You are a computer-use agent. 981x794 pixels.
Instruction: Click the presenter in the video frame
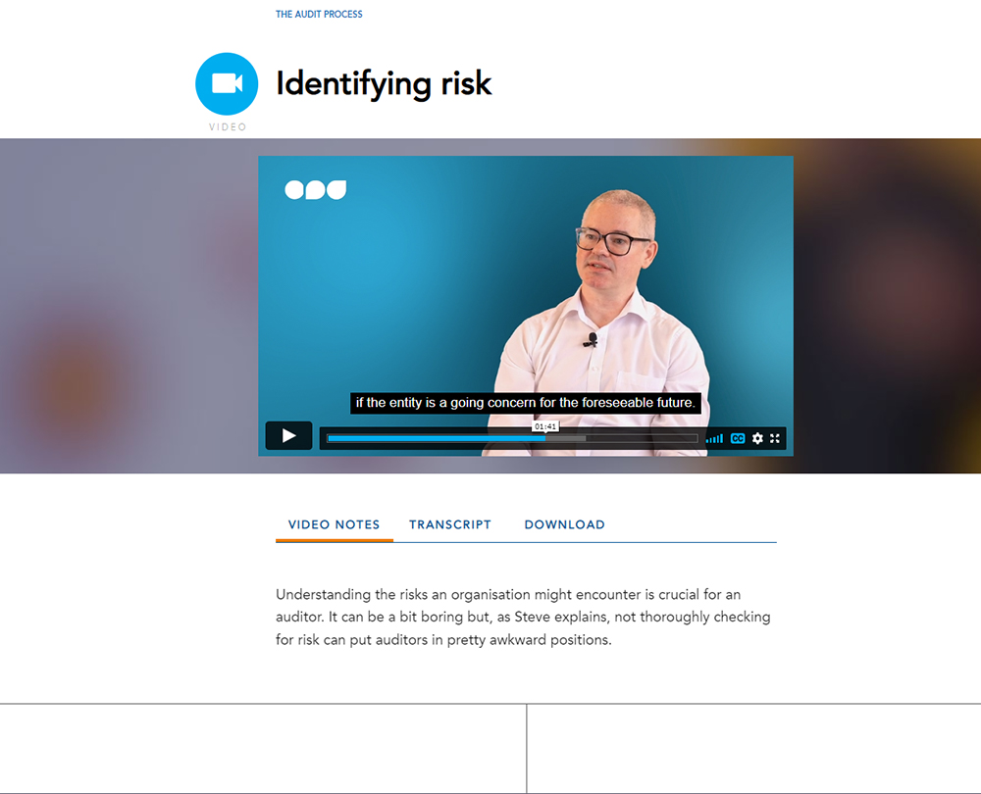(x=605, y=319)
